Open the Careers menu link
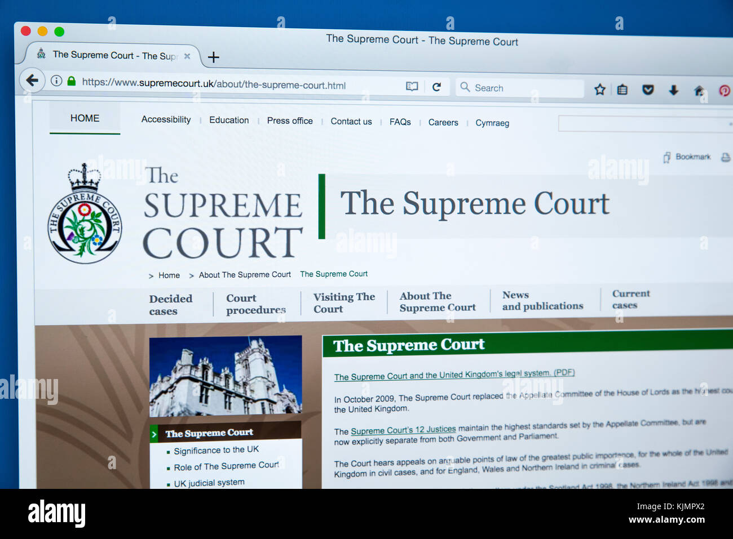 [x=443, y=122]
